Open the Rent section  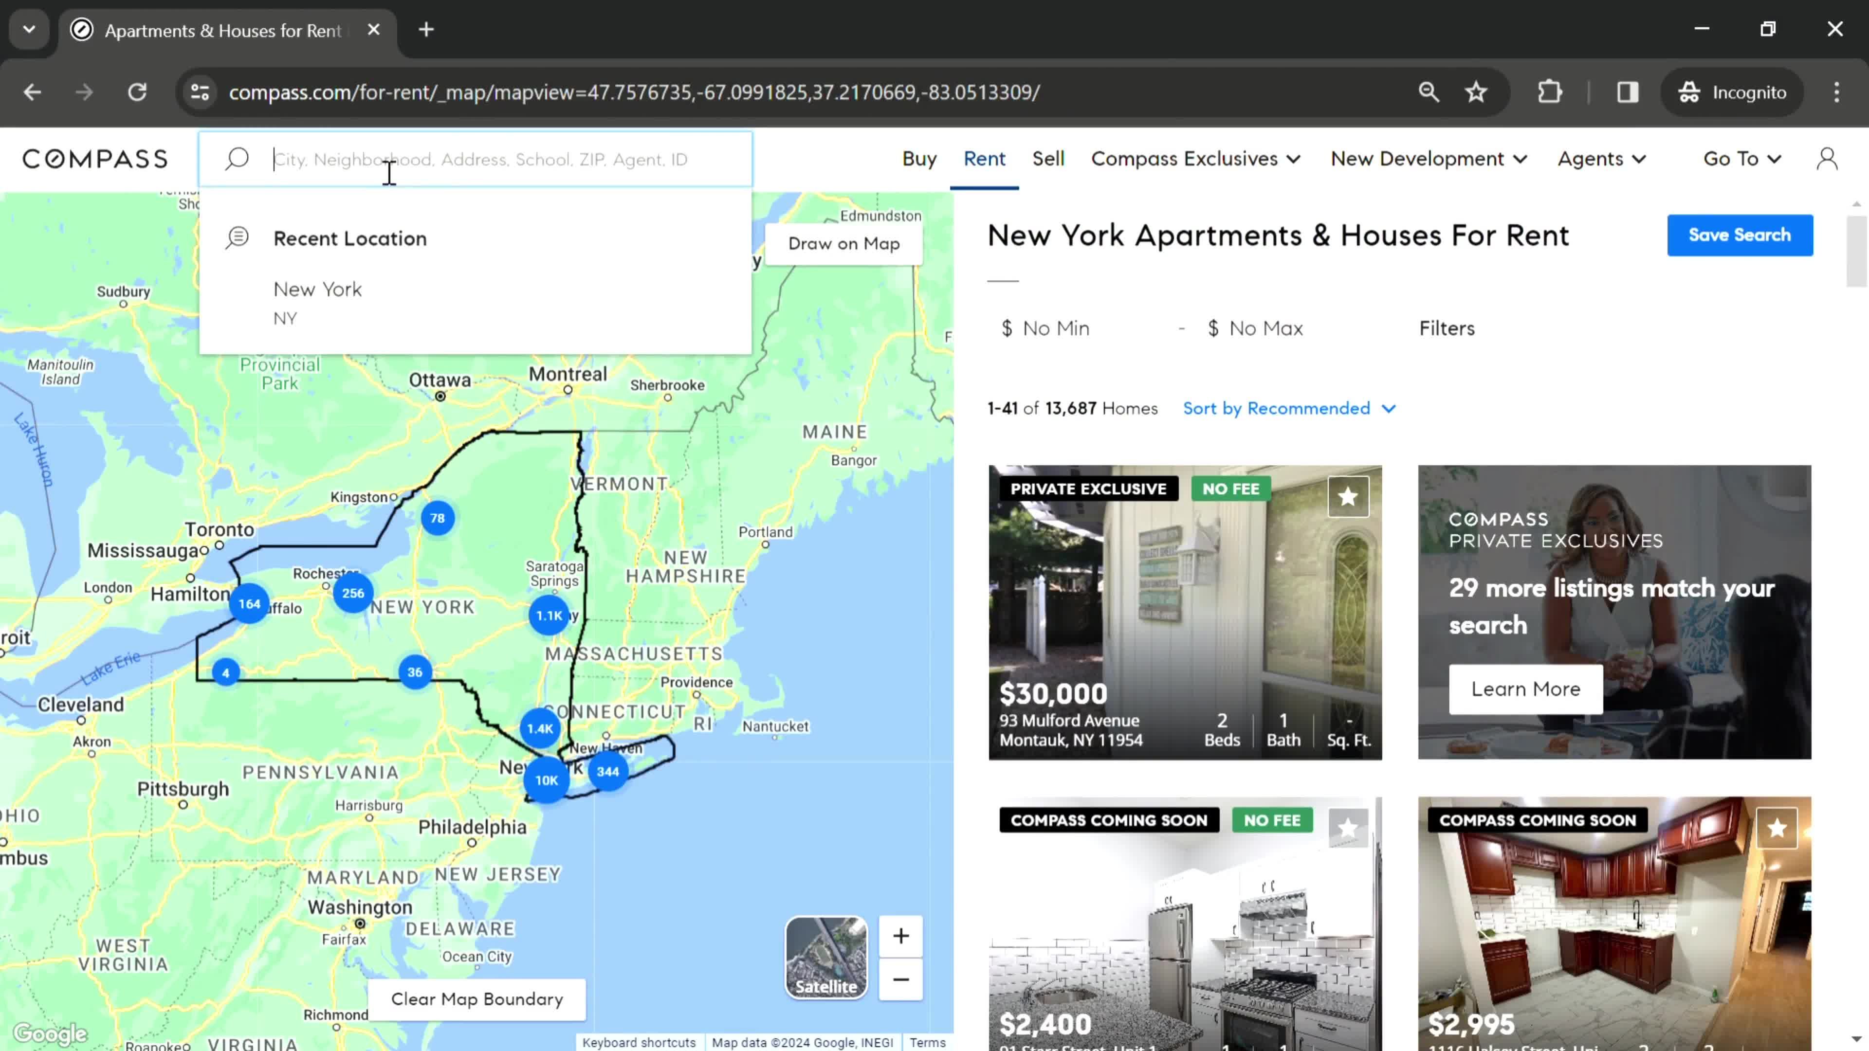pyautogui.click(x=984, y=159)
